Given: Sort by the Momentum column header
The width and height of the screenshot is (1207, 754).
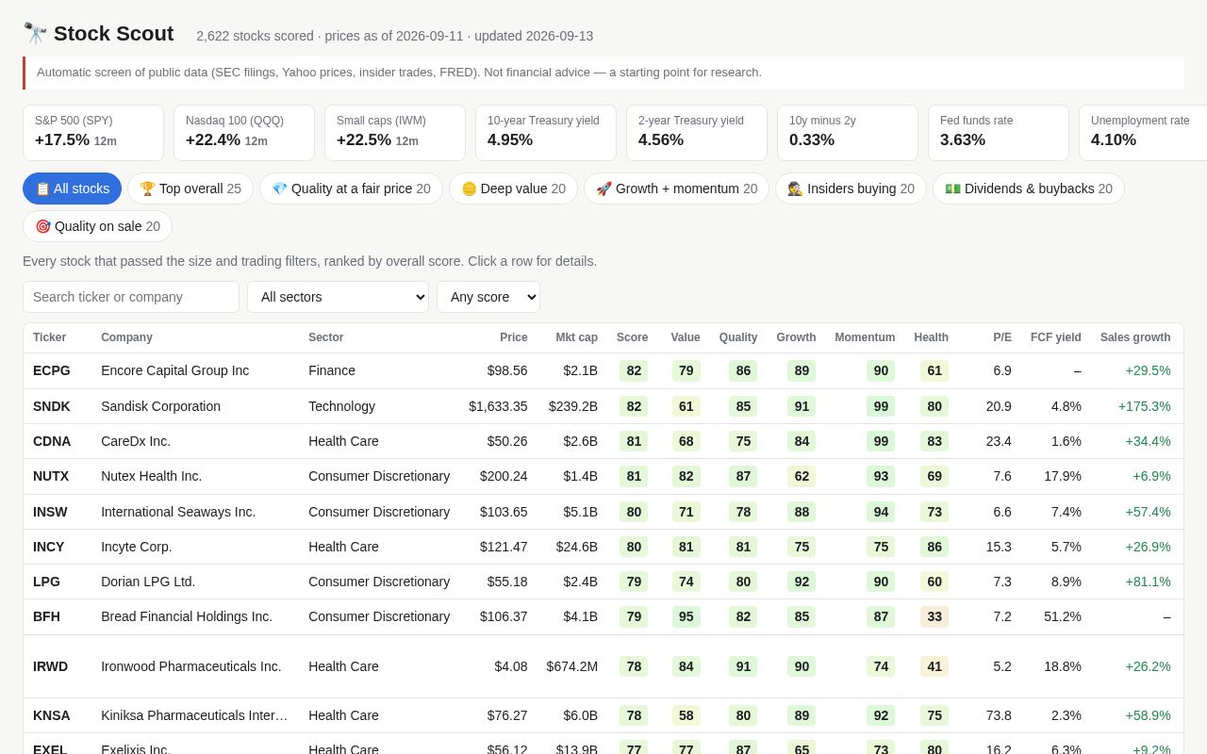Looking at the screenshot, I should (865, 337).
